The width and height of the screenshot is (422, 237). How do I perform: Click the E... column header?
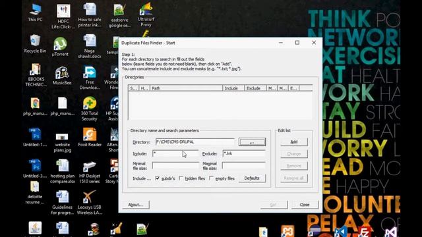(x=293, y=88)
